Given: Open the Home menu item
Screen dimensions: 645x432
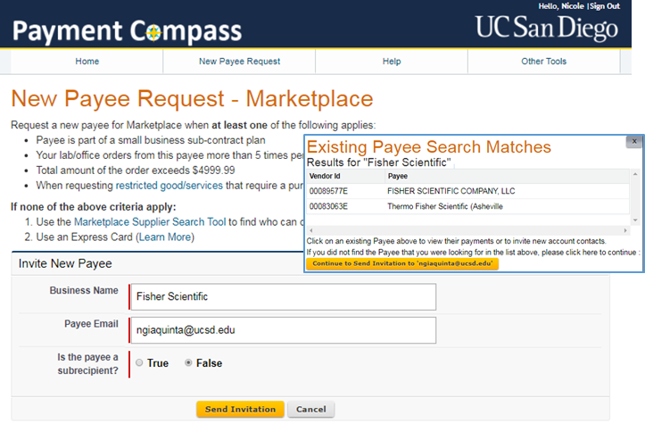Looking at the screenshot, I should pyautogui.click(x=87, y=62).
